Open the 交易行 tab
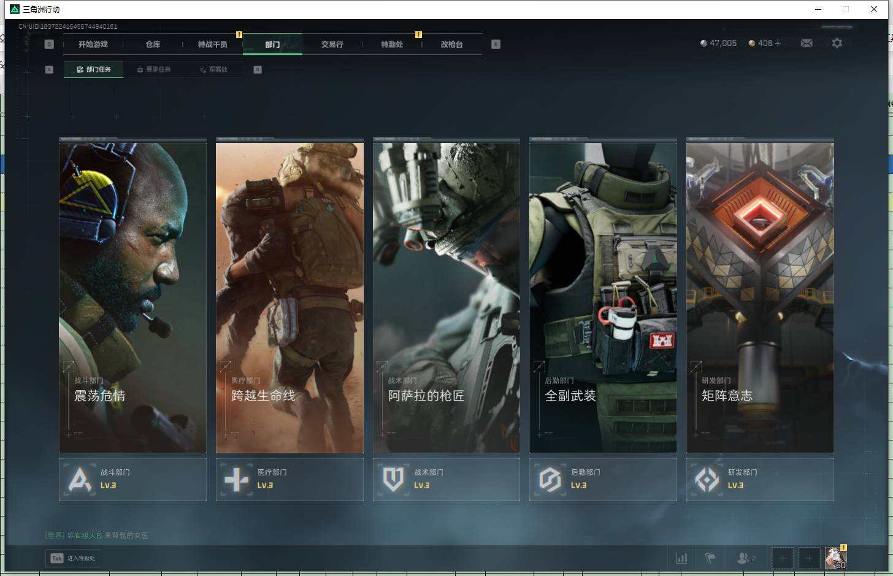Viewport: 893px width, 576px height. point(332,44)
